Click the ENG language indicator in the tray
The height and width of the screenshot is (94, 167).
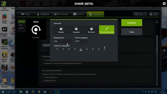point(156,92)
